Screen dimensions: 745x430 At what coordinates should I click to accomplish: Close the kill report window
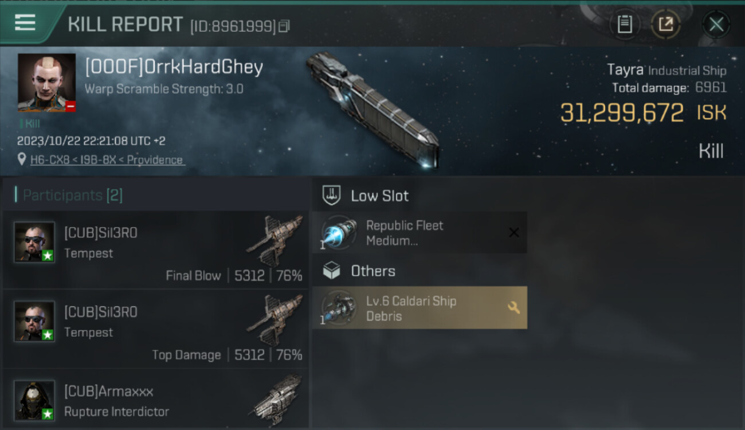(x=716, y=25)
